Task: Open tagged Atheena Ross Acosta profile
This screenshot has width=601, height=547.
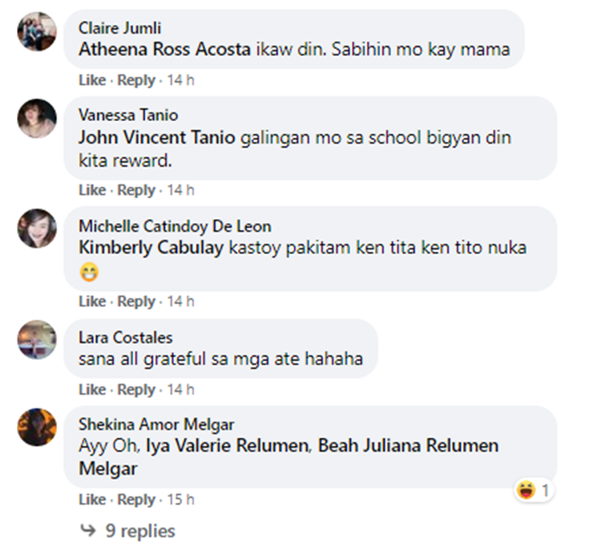Action: [x=159, y=49]
